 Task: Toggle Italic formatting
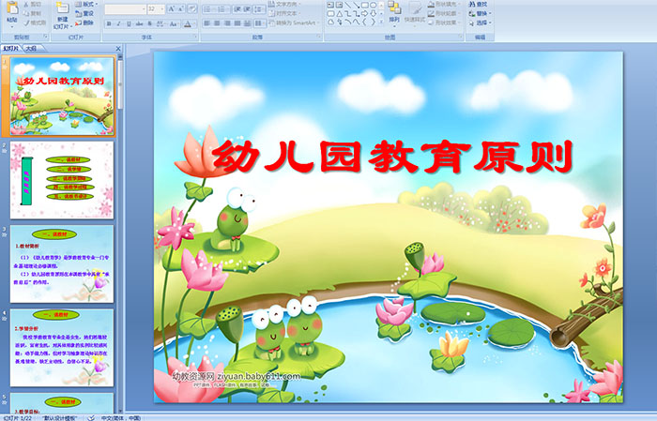(118, 23)
